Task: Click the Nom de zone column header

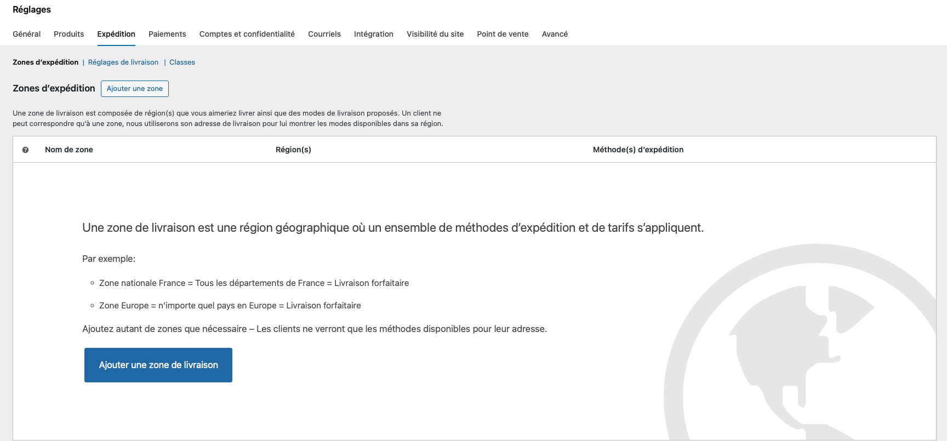Action: point(69,150)
